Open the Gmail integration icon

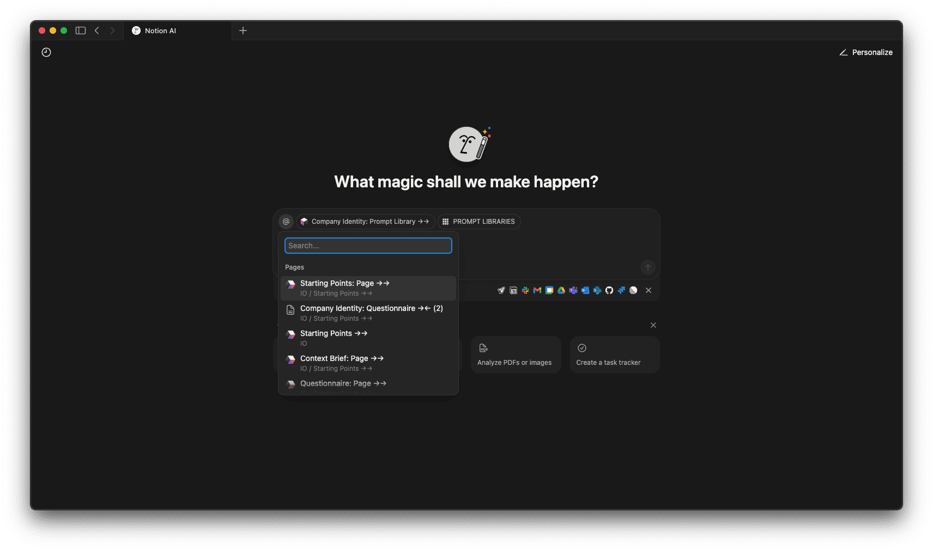537,290
